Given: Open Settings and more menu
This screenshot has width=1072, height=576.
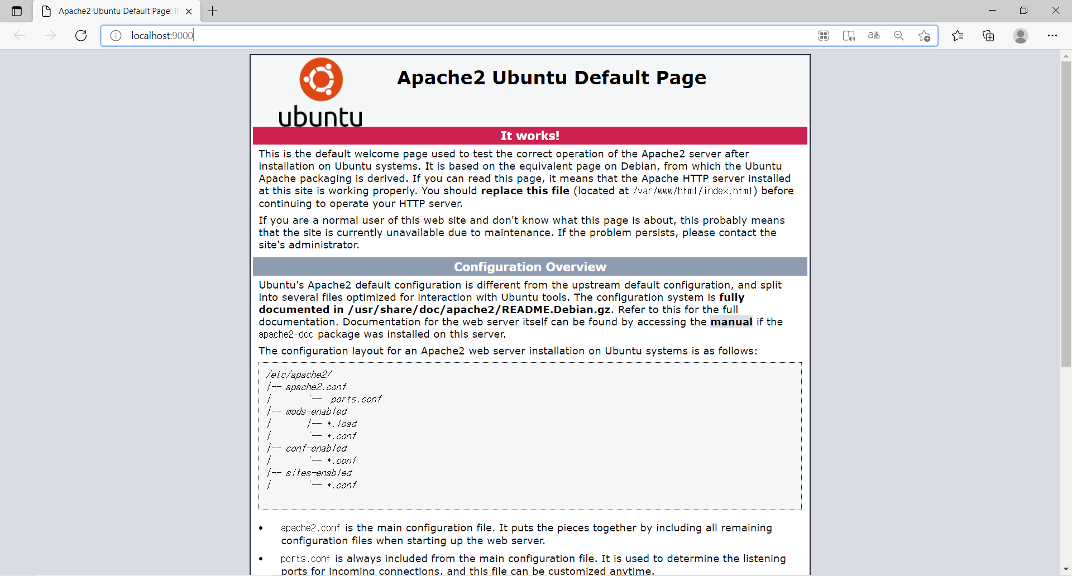Looking at the screenshot, I should [1052, 36].
